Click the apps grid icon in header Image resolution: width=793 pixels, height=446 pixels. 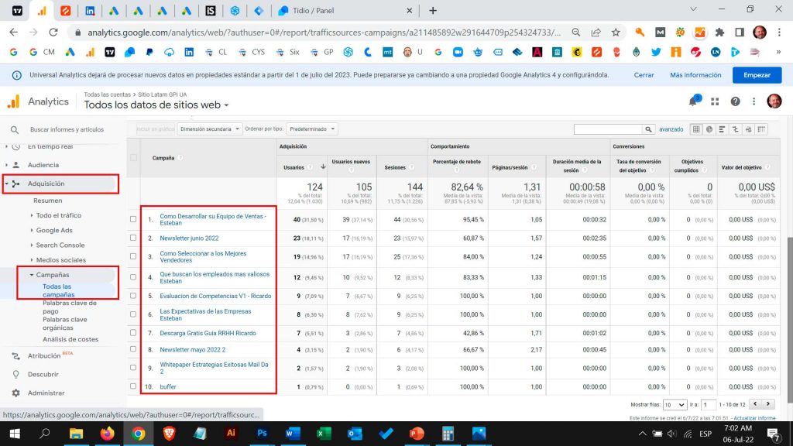[x=715, y=101]
